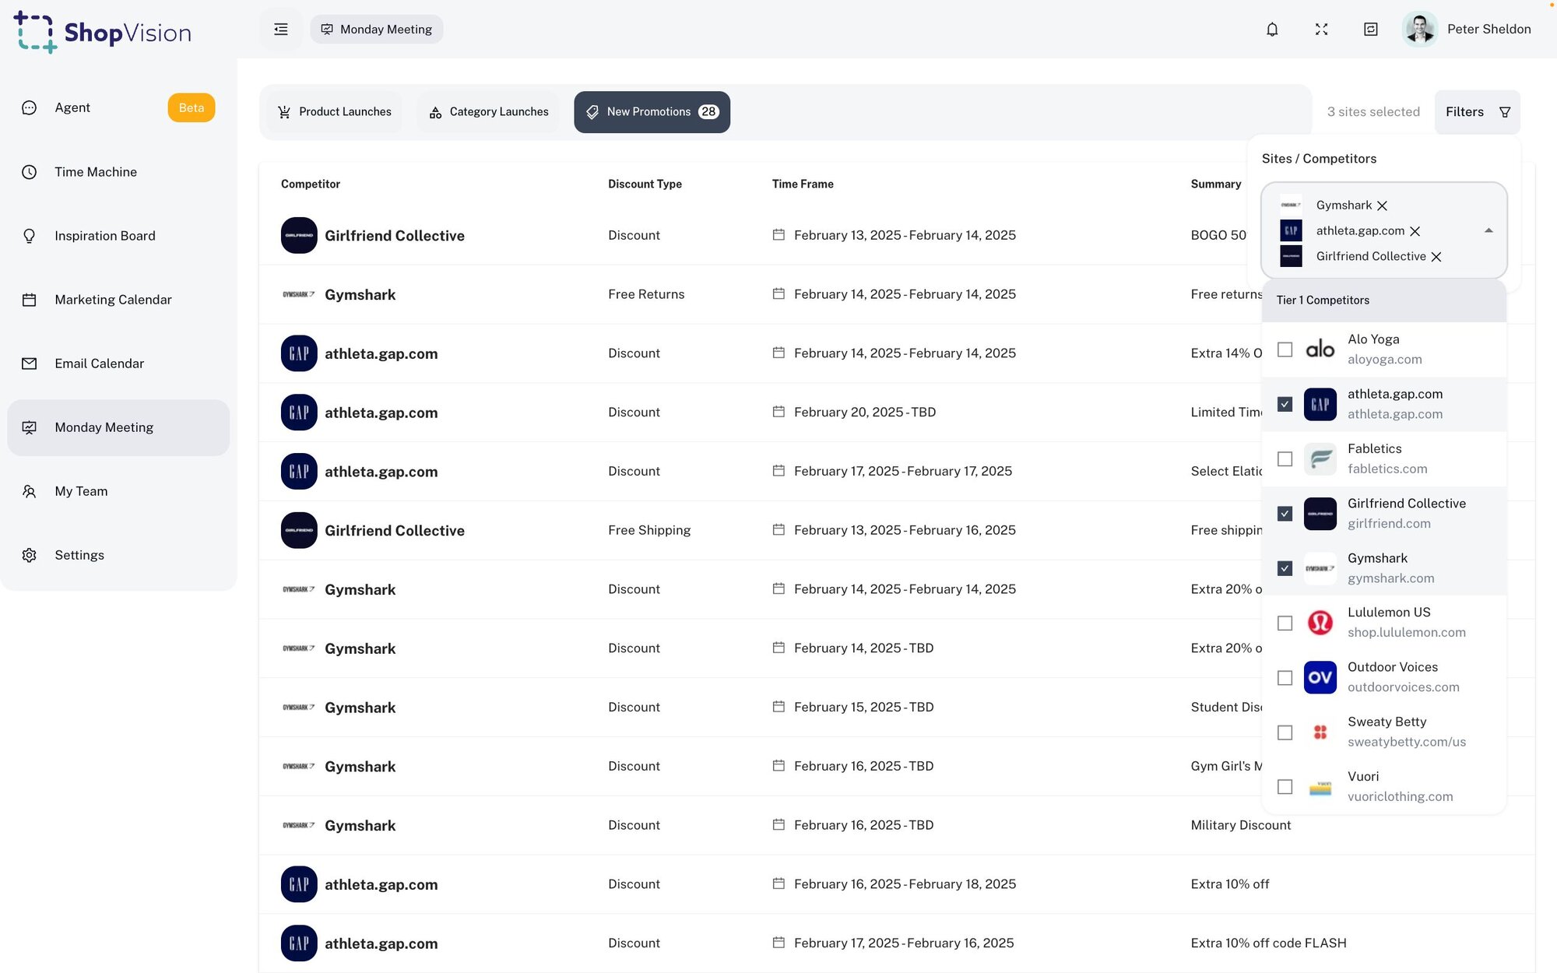
Task: Click 3 sites selected text
Action: pos(1373,112)
